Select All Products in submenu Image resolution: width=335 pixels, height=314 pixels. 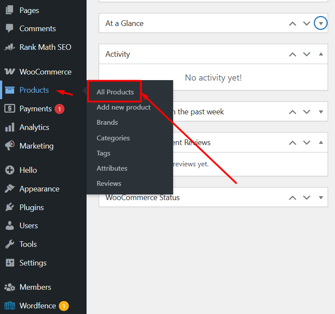coord(115,92)
